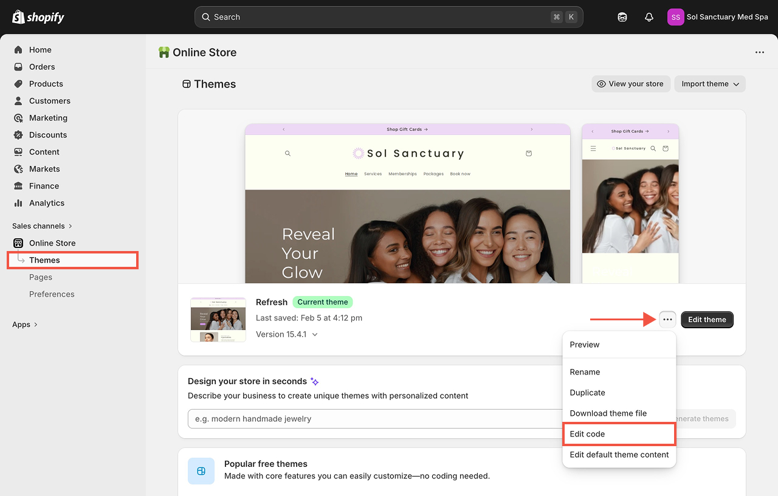The image size is (778, 496).
Task: Click Book now in the theme preview
Action: (x=460, y=174)
